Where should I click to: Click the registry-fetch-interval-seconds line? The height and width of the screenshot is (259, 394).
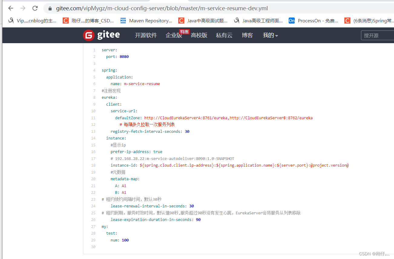[150, 131]
